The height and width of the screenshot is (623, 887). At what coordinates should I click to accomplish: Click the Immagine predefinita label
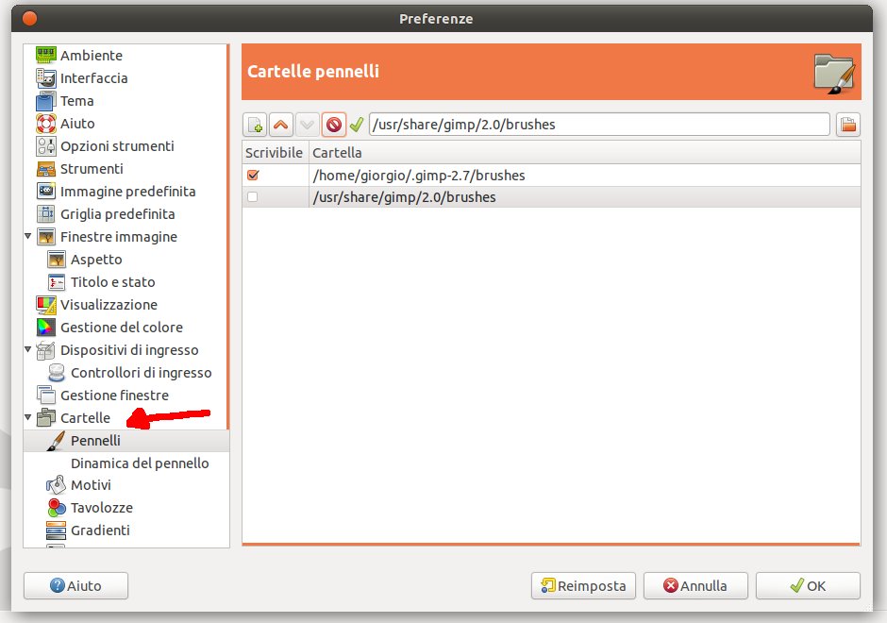[127, 192]
